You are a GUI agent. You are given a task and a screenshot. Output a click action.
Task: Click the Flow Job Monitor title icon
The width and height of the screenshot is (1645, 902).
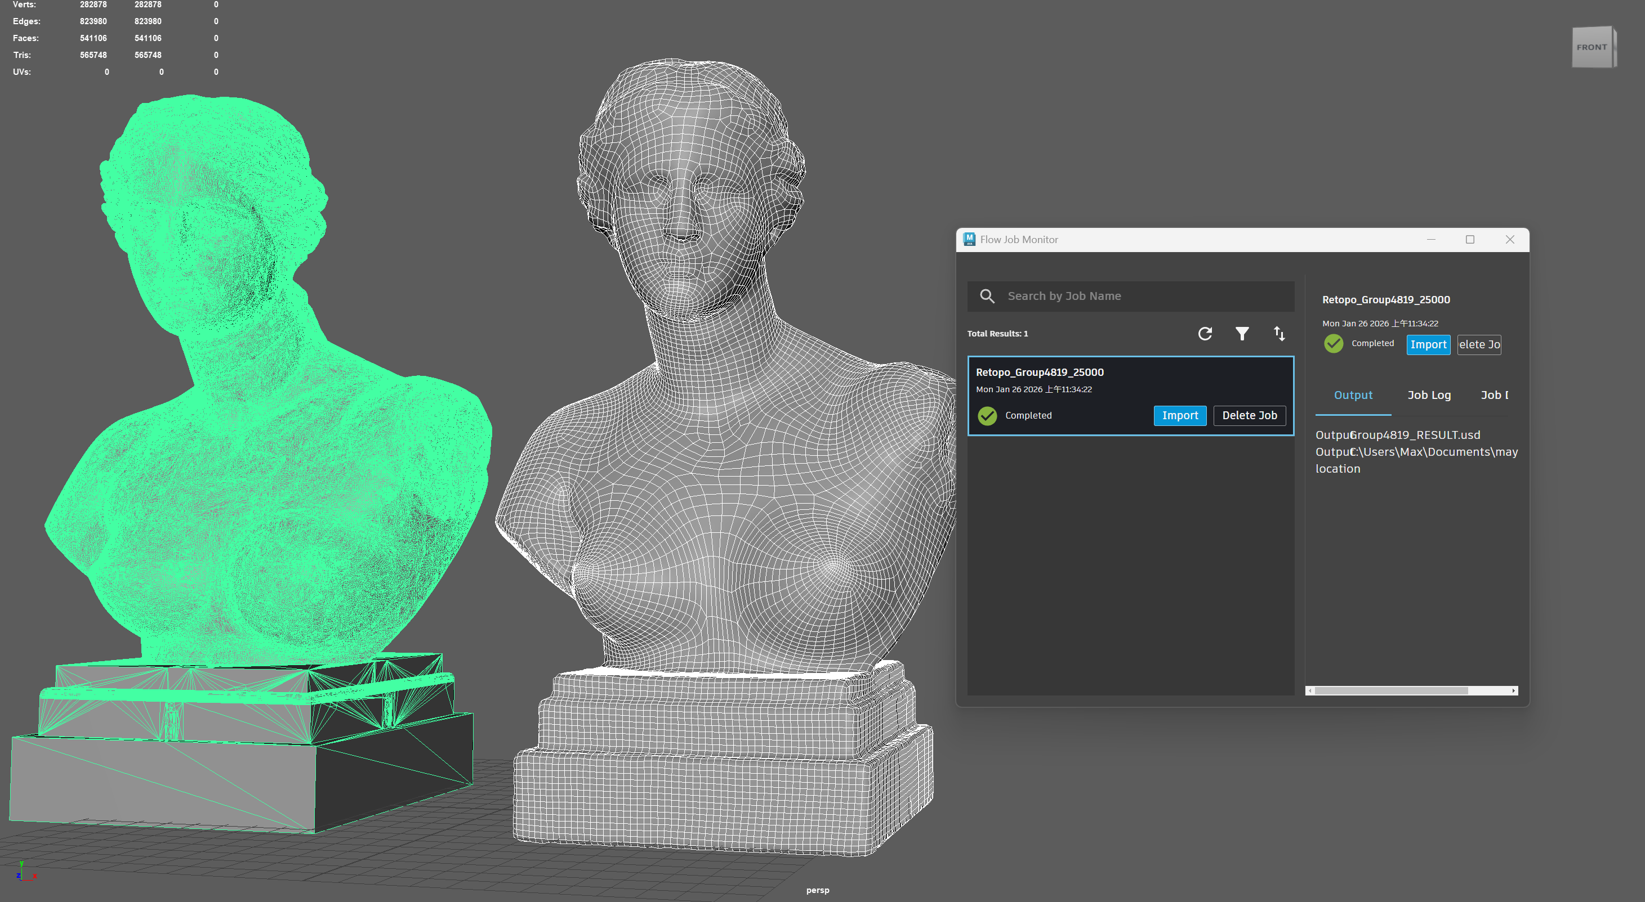point(969,239)
